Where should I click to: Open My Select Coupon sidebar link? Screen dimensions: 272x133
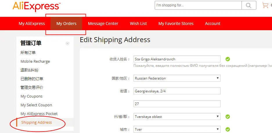(x=36, y=105)
